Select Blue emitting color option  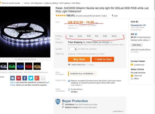[x=71, y=36]
